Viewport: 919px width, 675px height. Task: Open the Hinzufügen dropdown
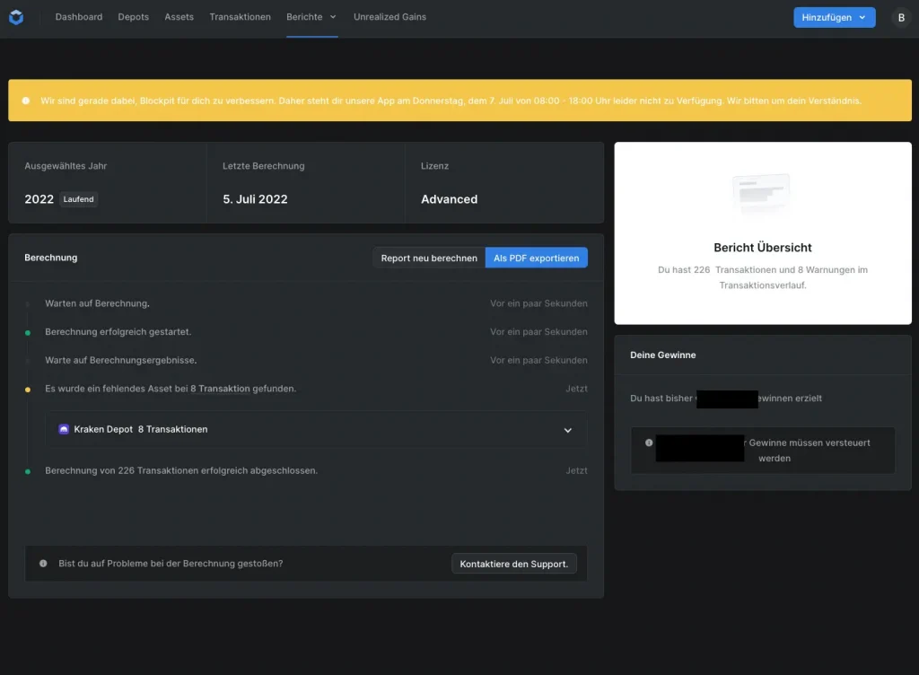pos(834,17)
